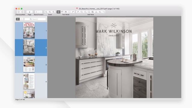Screen dimensions: 192x108
Task: Open the partially visible page 5 thumbnail
Action: [29, 94]
